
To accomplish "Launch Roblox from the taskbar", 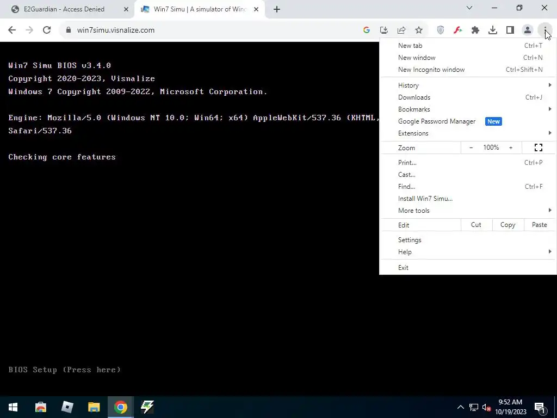I will (x=67, y=407).
